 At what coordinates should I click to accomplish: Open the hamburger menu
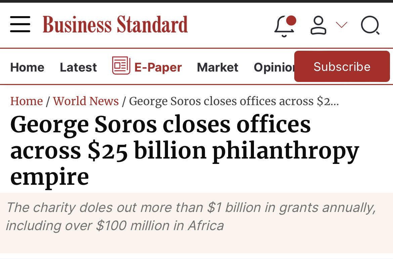tap(20, 25)
